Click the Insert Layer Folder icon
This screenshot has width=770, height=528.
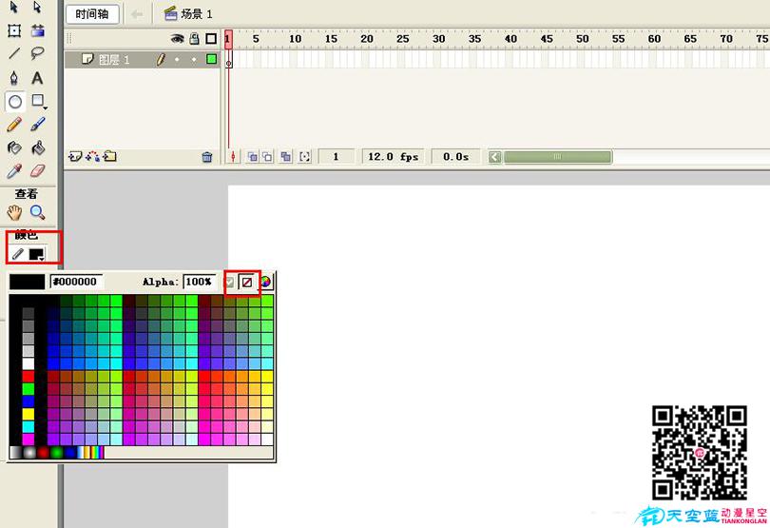109,157
